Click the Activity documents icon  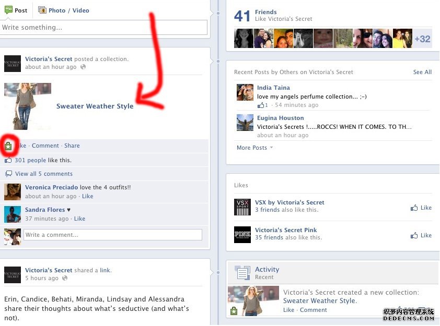(x=242, y=272)
